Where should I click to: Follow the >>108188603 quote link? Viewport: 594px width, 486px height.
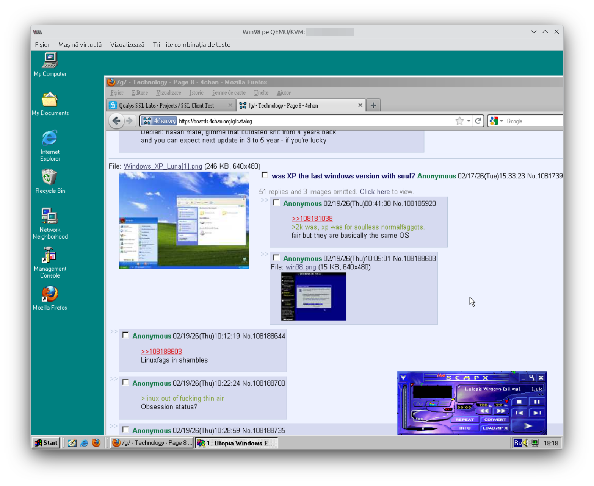161,352
